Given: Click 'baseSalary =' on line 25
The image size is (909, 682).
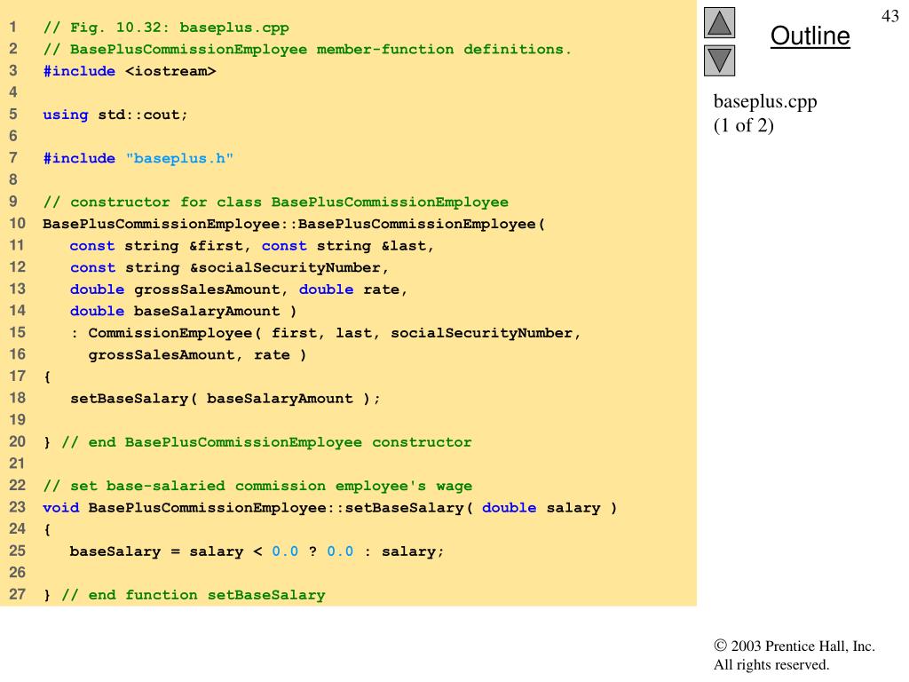Looking at the screenshot, I should [x=124, y=551].
